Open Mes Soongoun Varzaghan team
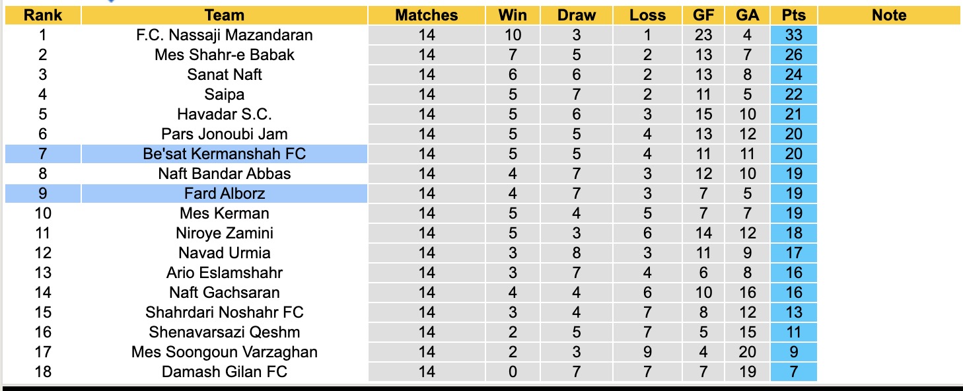963x391 pixels. 225,352
